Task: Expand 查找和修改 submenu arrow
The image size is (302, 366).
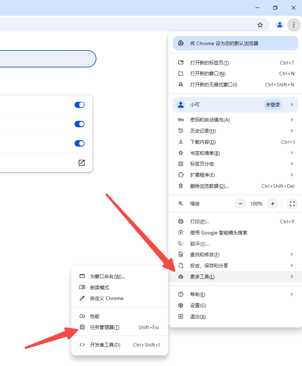Action: click(x=292, y=255)
